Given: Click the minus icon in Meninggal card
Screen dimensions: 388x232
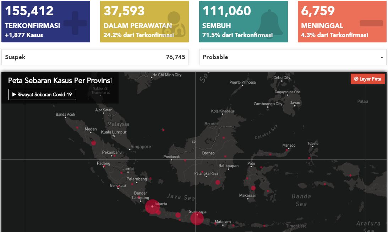Looking at the screenshot, I should pyautogui.click(x=371, y=23).
